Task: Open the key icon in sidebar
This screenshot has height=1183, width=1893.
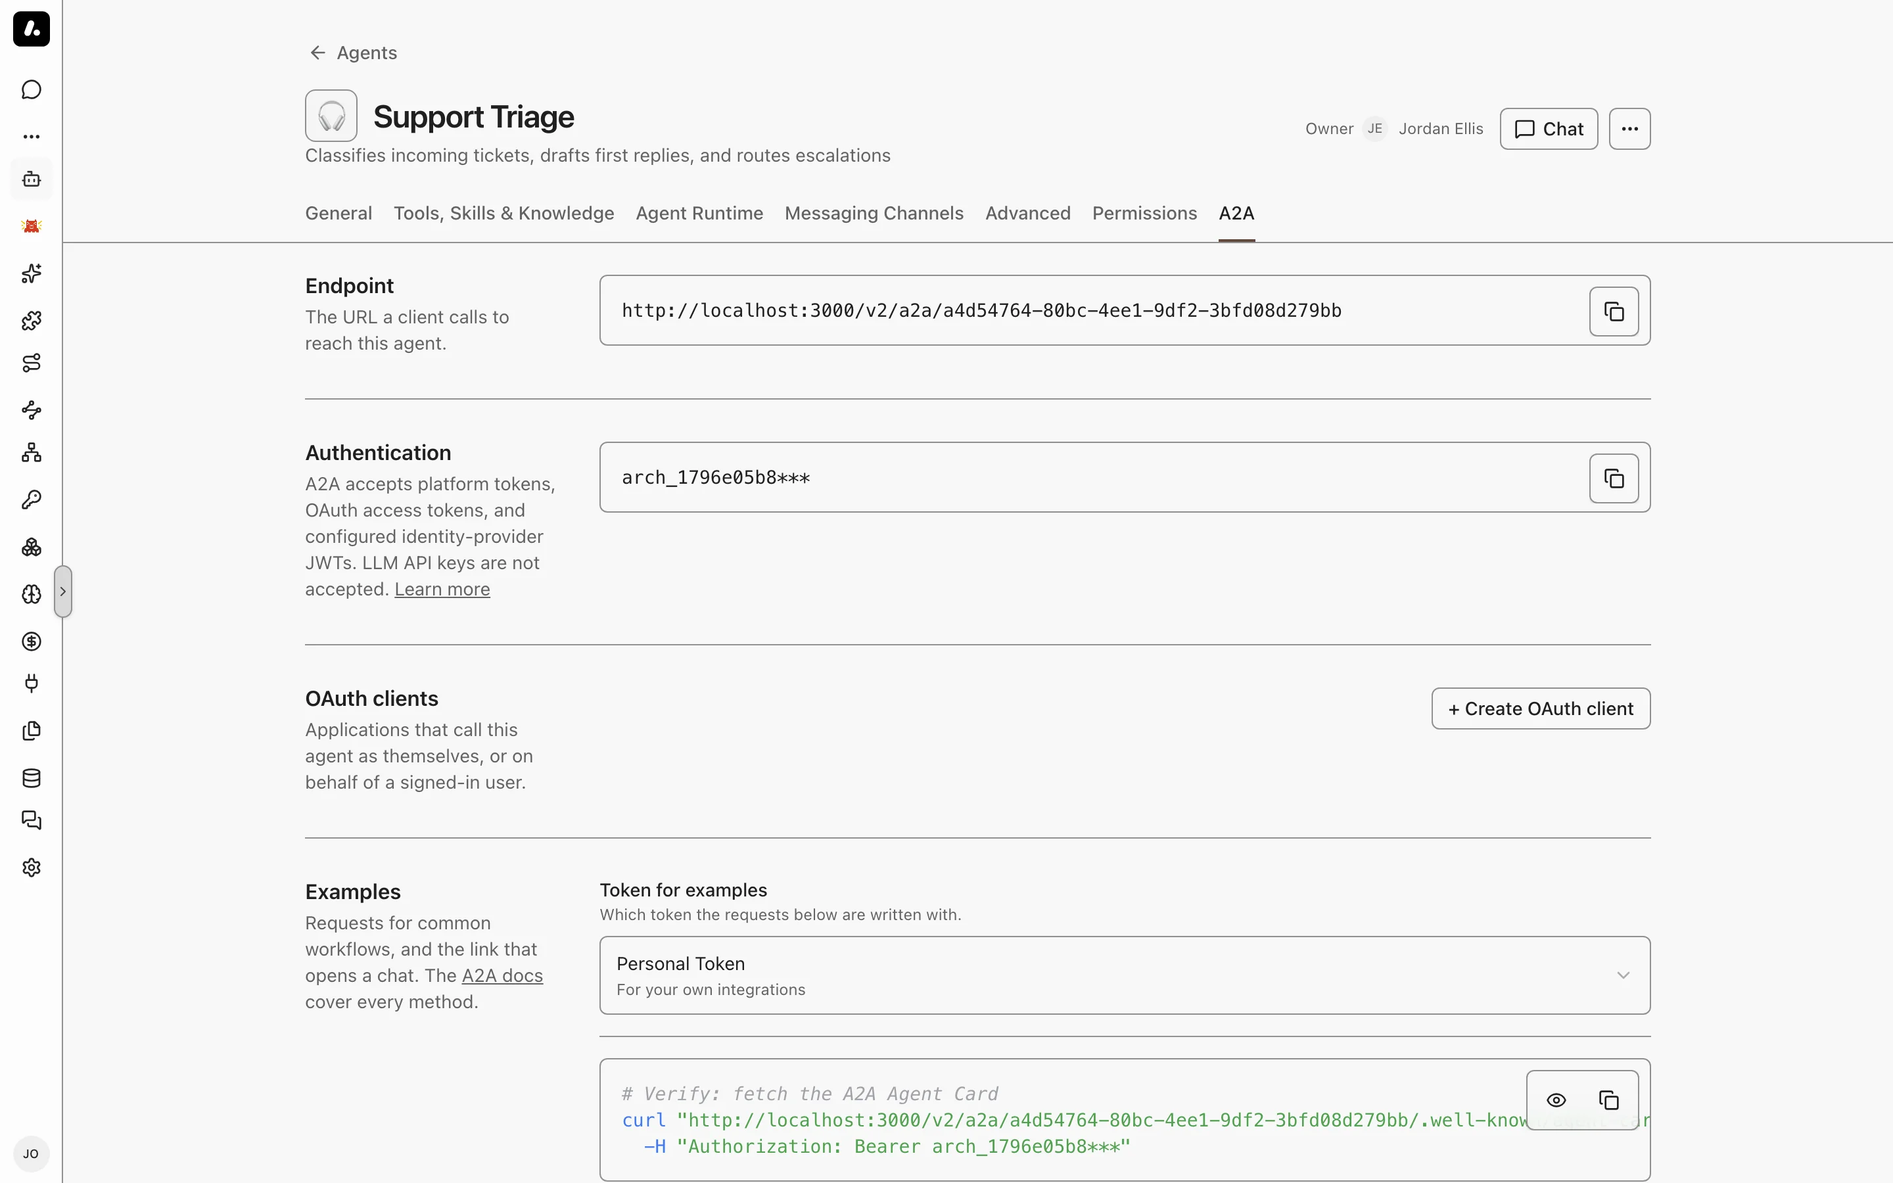Action: click(x=32, y=500)
